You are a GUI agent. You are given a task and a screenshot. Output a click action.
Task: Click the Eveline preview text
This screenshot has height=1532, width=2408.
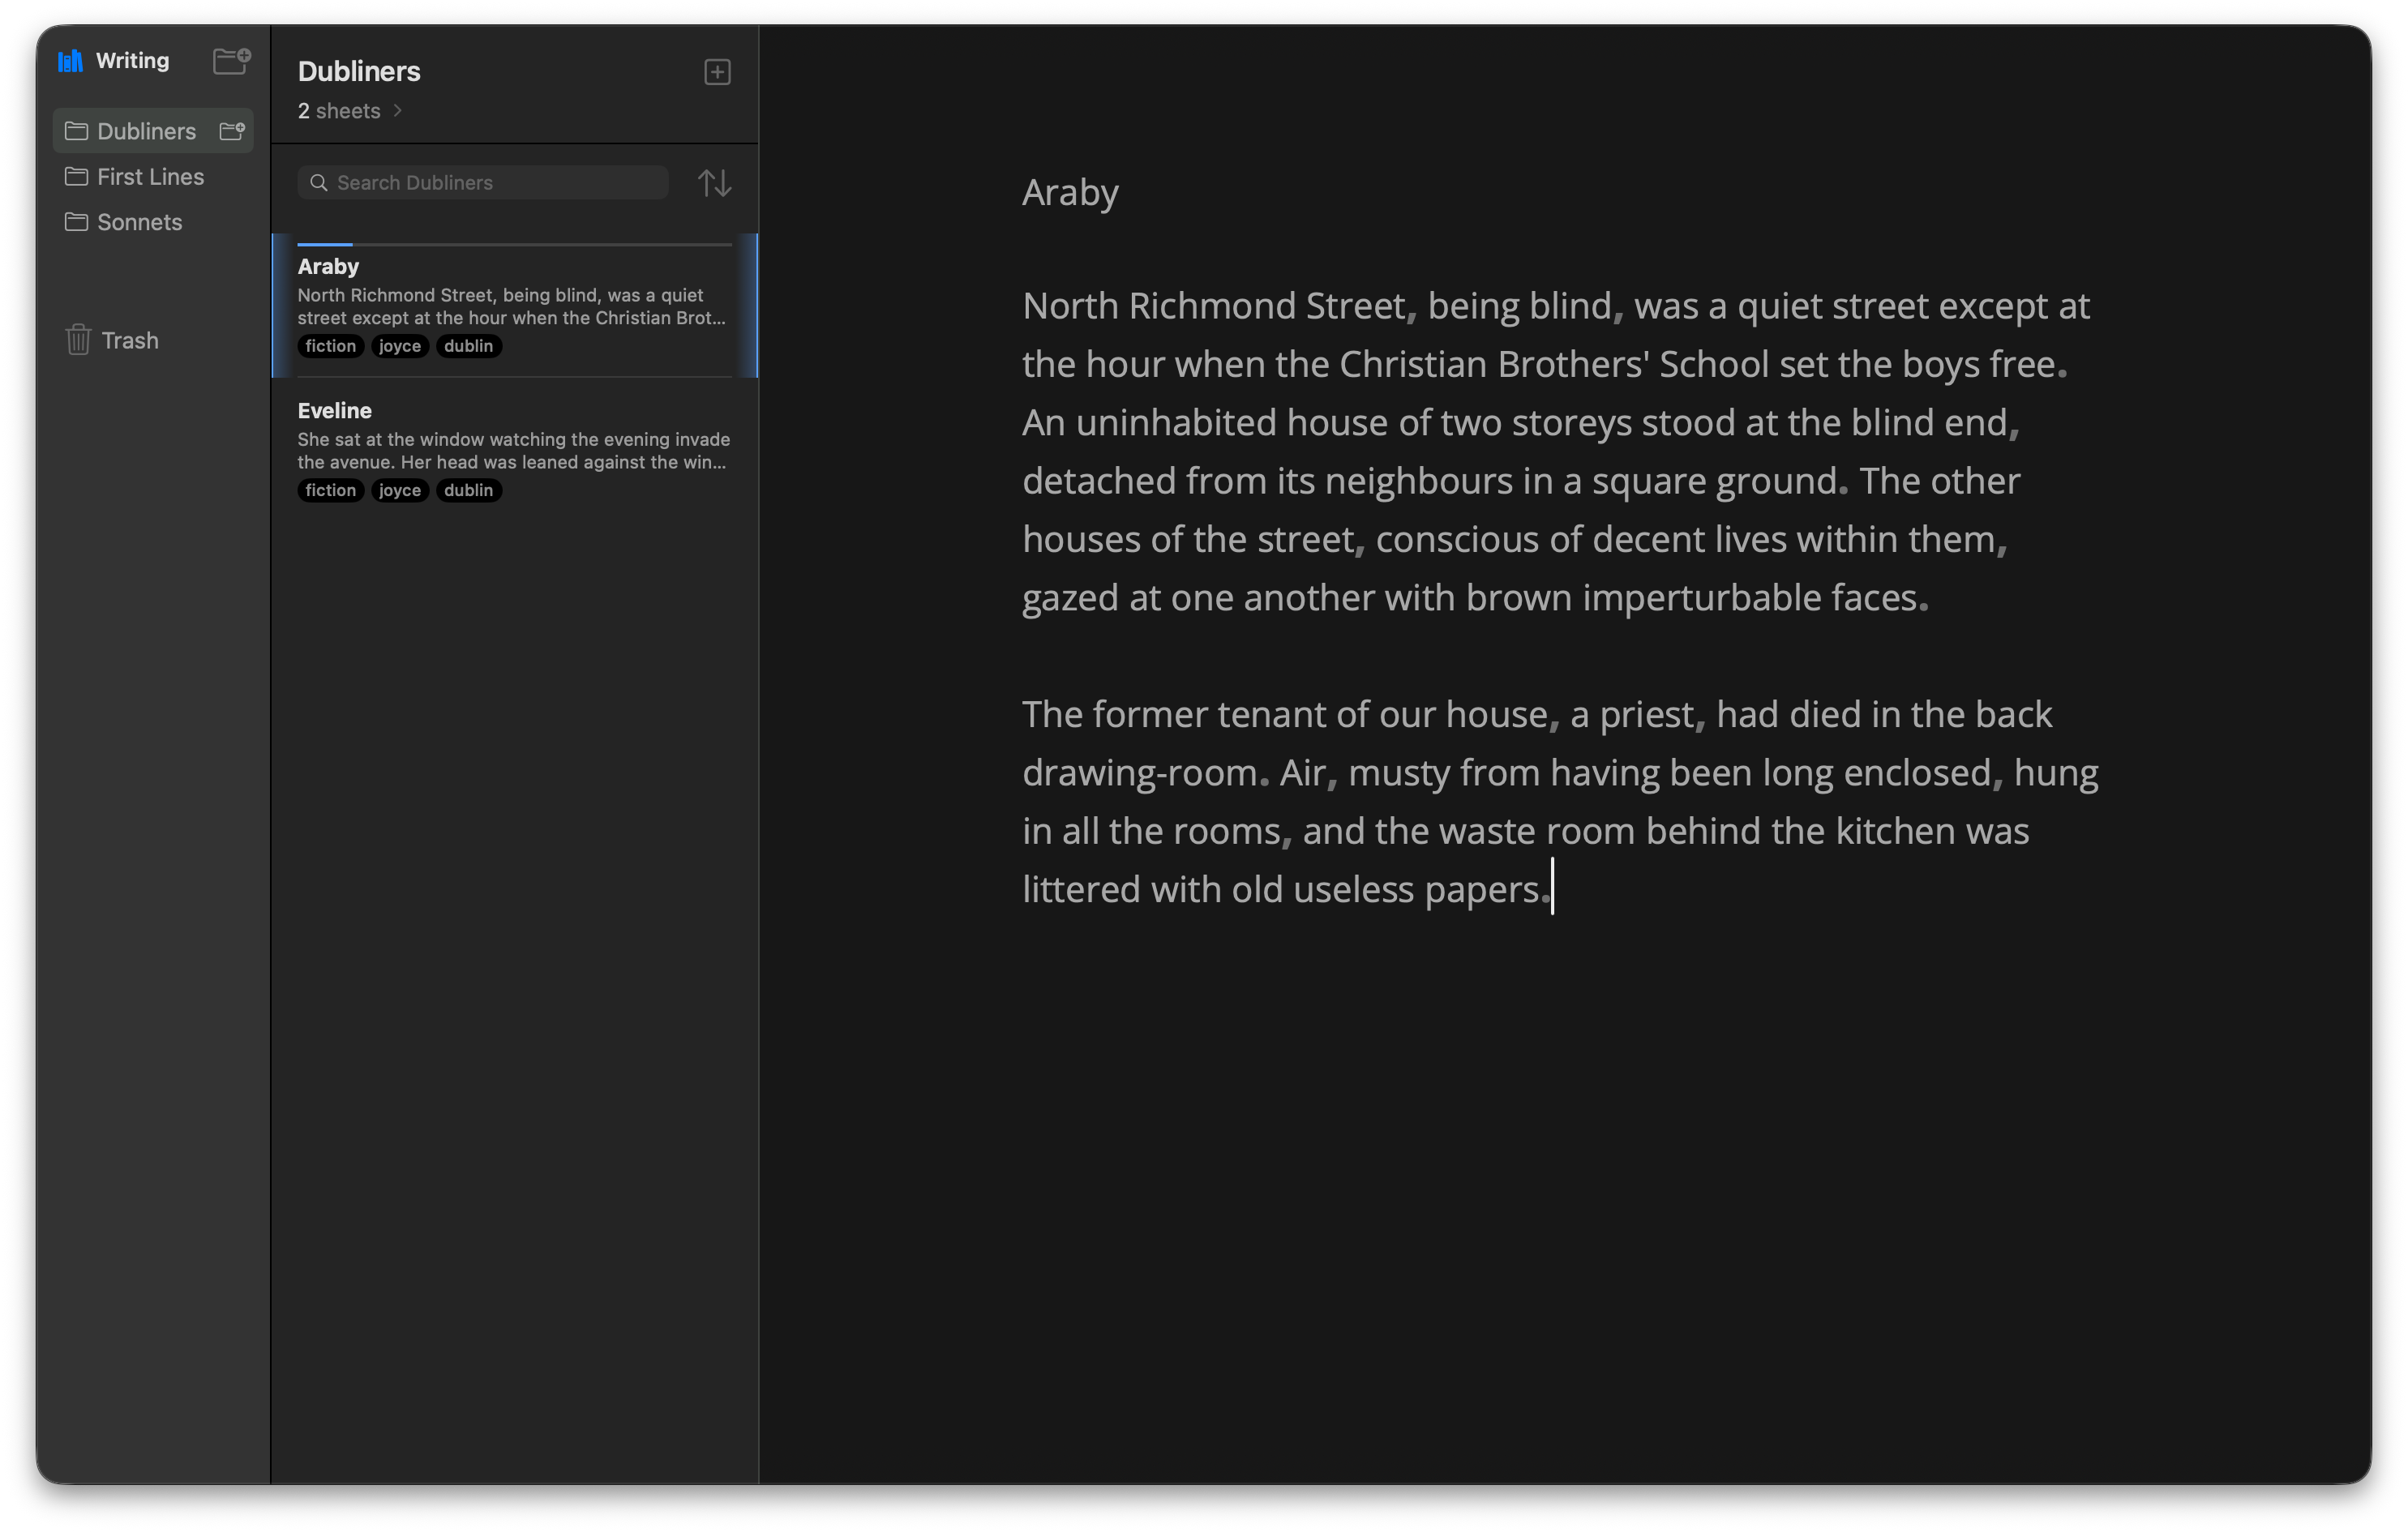tap(514, 451)
